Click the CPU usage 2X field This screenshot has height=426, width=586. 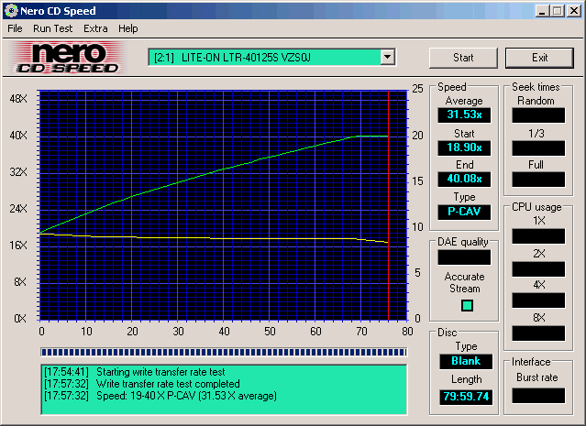pyautogui.click(x=538, y=269)
